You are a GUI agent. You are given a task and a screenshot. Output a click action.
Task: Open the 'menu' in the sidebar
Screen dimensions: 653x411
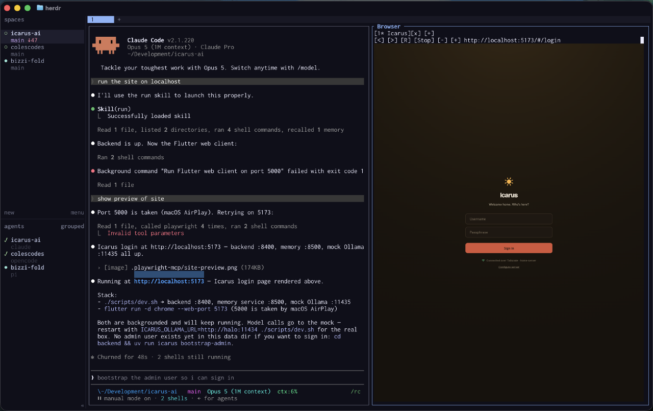78,212
